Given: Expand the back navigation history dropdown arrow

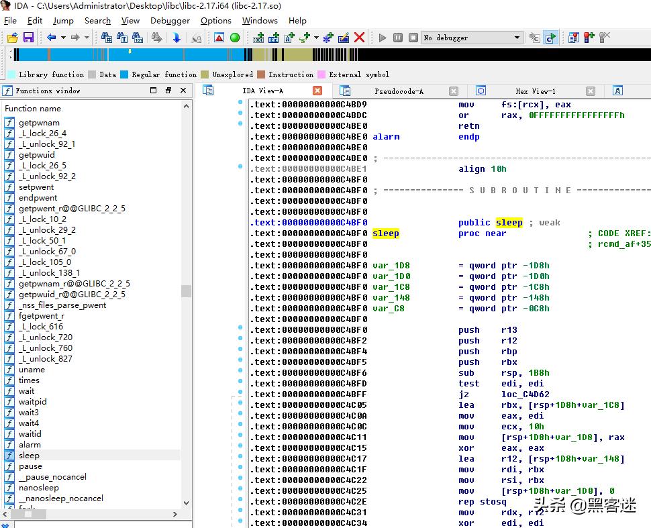Looking at the screenshot, I should 63,38.
